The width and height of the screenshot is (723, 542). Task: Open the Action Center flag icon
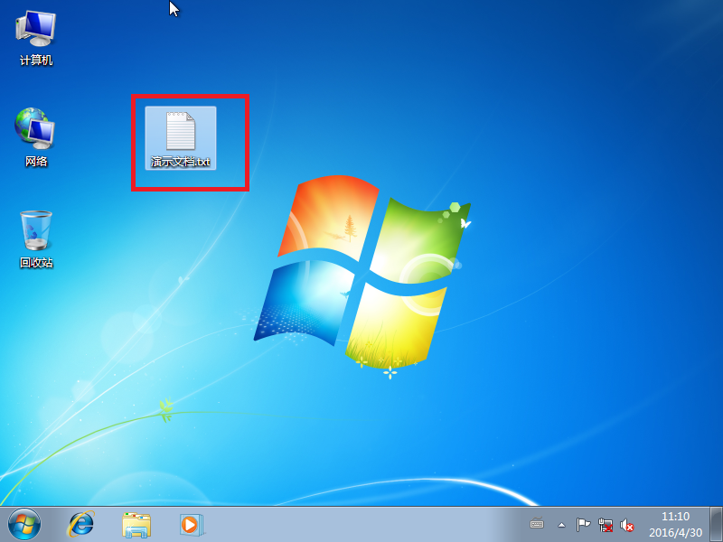583,524
